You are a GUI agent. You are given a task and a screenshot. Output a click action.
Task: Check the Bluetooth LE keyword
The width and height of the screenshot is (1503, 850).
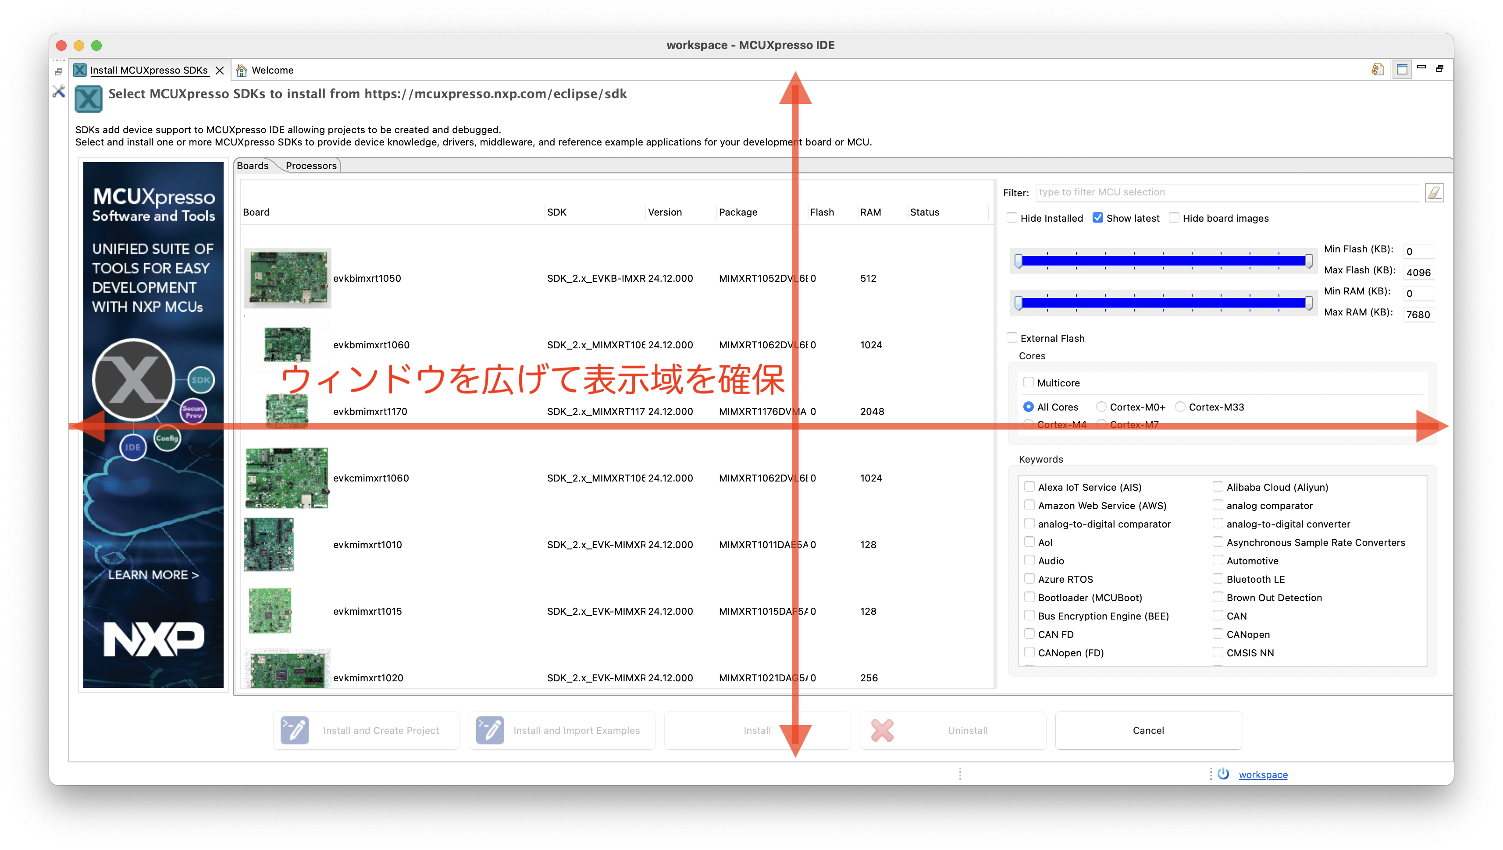[x=1218, y=578]
